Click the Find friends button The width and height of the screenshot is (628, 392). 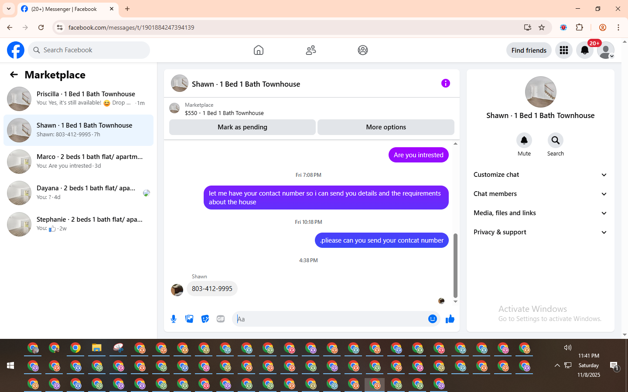(529, 50)
